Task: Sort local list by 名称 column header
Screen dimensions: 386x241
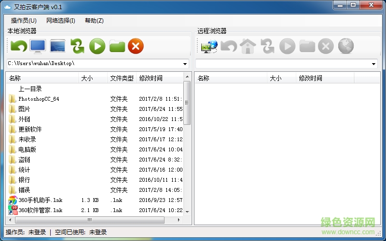Action: (x=42, y=78)
